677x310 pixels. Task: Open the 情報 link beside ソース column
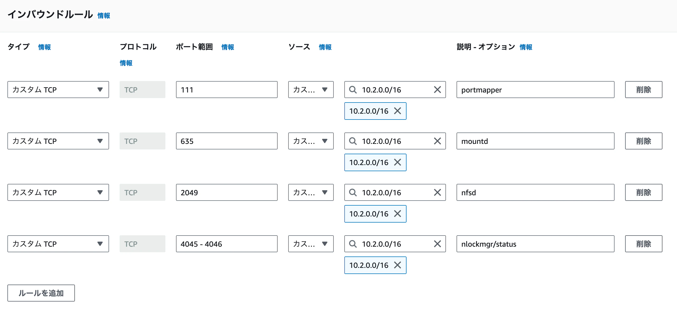click(325, 47)
